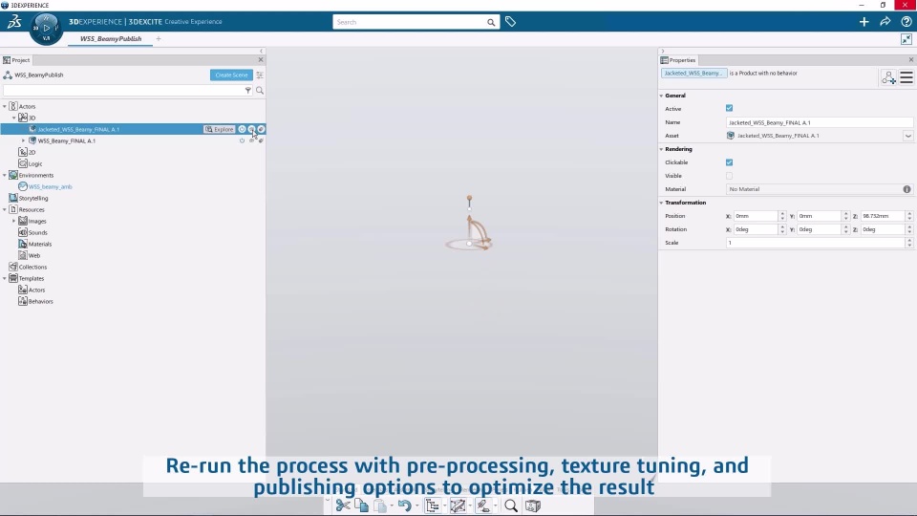Expand the WSS_Beamy_FINAL A.1 tree node
Viewport: 917px width, 516px height.
click(23, 140)
